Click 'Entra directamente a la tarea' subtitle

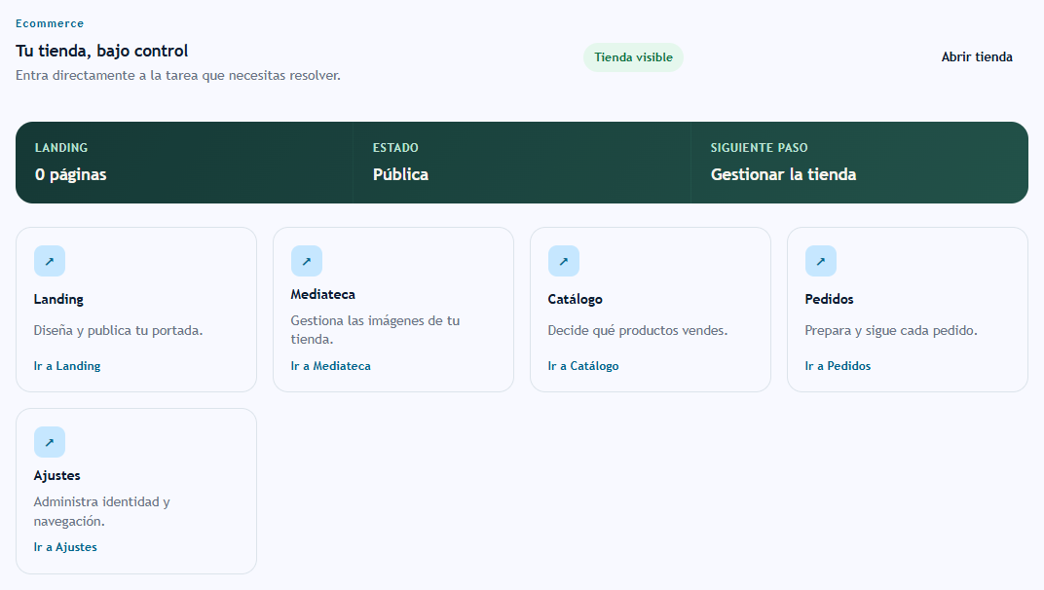(x=178, y=75)
